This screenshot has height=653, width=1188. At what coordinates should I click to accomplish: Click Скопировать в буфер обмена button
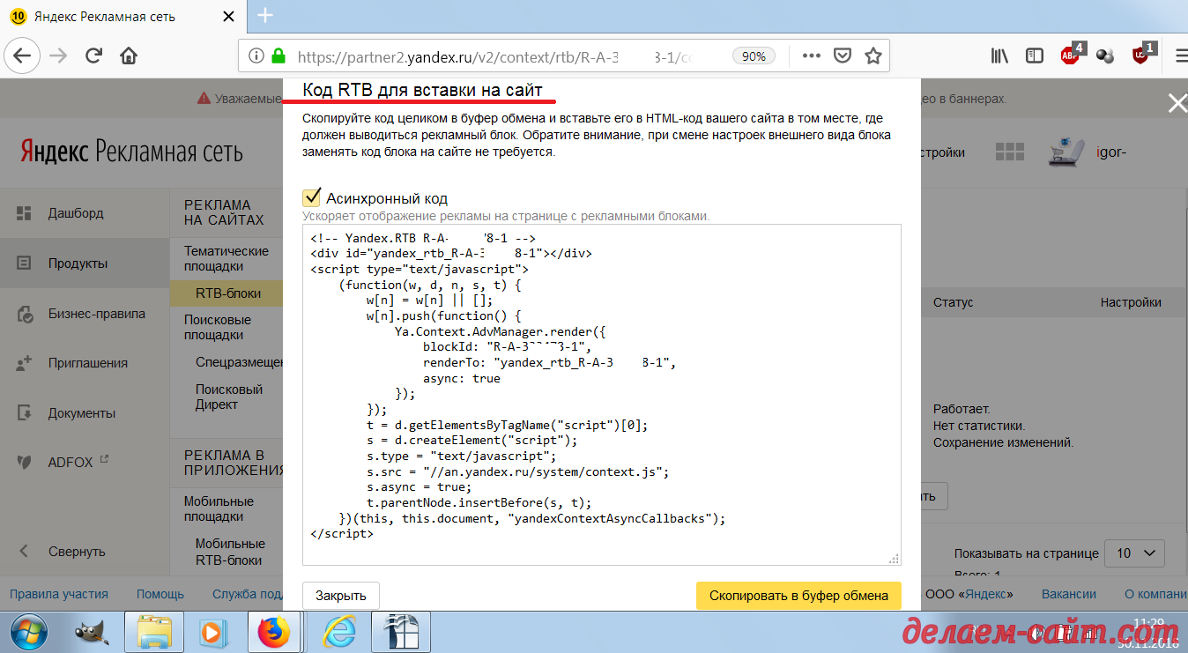(798, 596)
